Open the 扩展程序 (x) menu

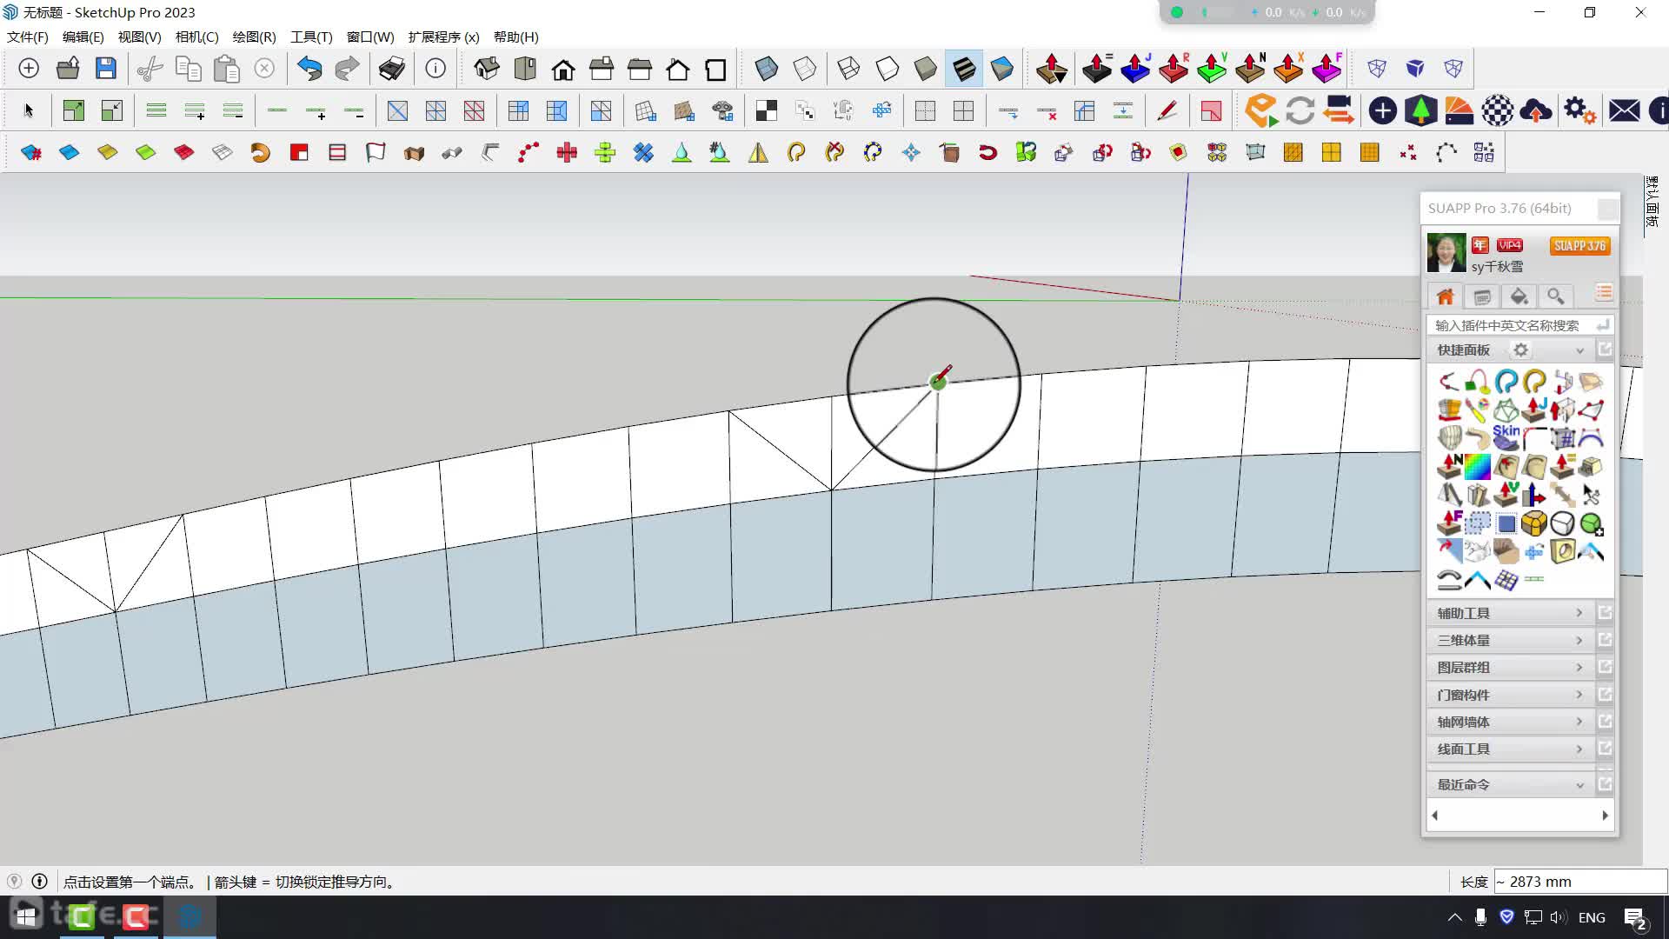444,37
